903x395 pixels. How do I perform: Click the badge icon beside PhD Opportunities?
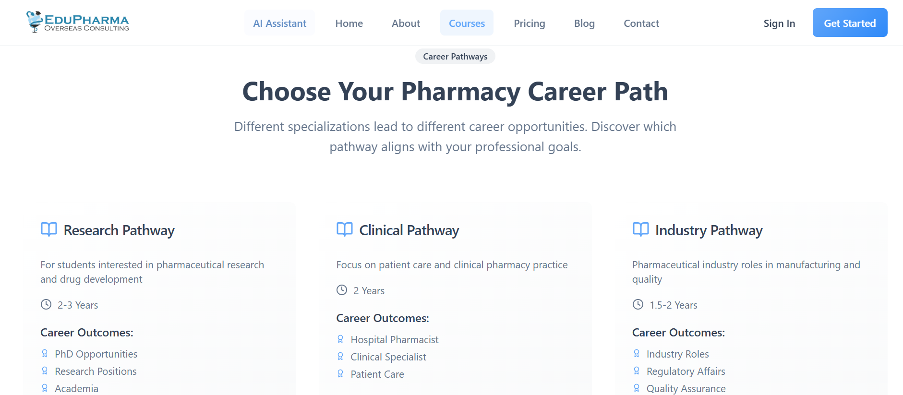click(45, 353)
